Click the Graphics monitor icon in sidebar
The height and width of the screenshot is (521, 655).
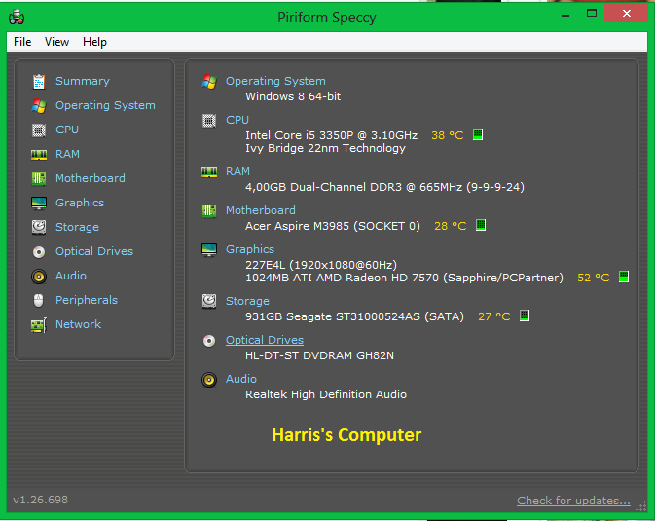pyautogui.click(x=39, y=204)
